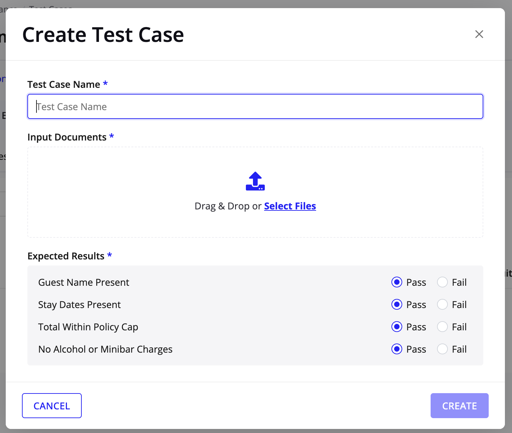Click the Stay Dates Present label
The height and width of the screenshot is (433, 512).
pos(79,305)
